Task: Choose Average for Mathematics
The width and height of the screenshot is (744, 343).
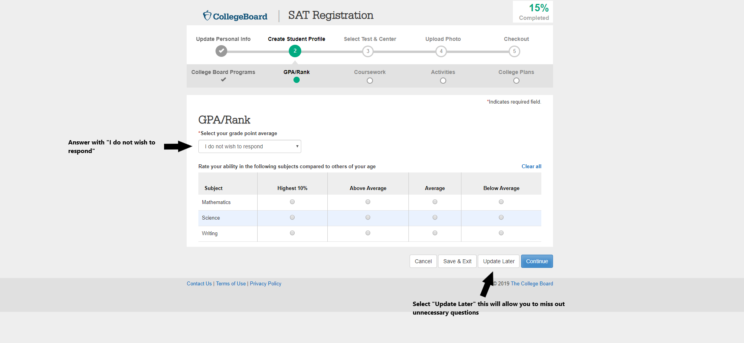Action: (435, 202)
